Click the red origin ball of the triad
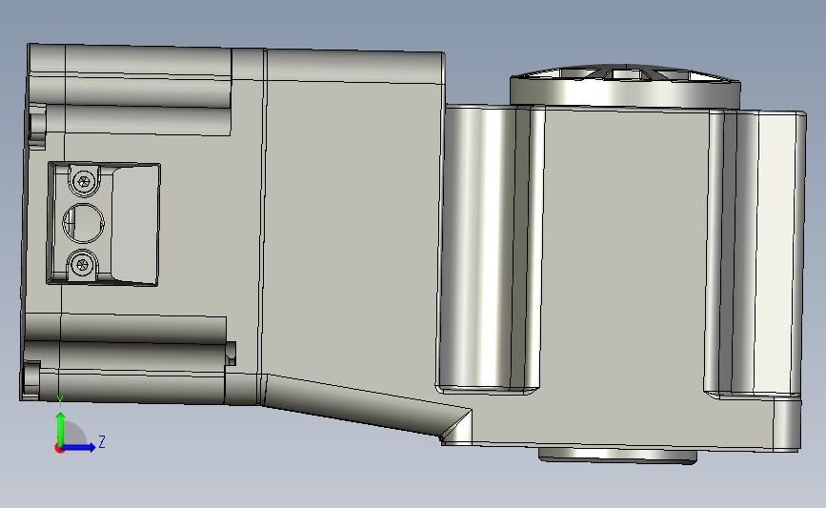 (59, 448)
